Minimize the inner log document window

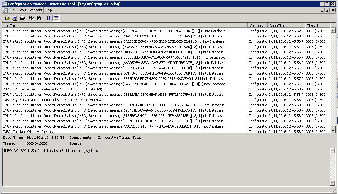click(322, 10)
